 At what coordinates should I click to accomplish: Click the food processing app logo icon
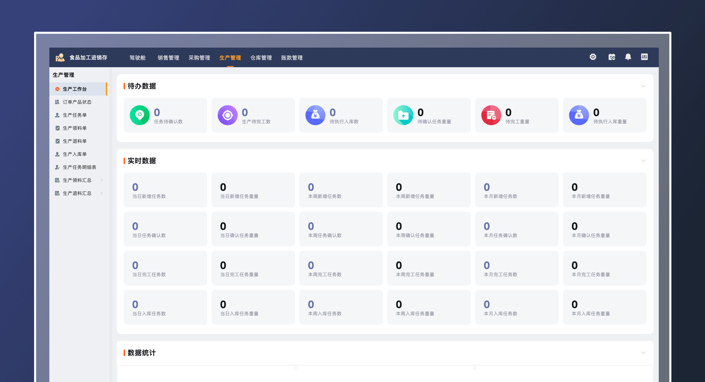coord(60,58)
